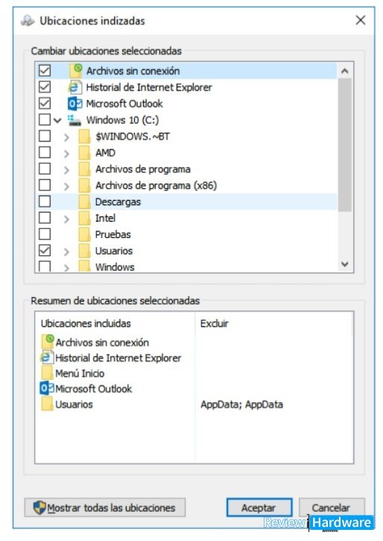
Task: Click the Internet Explorer history icon in the tree
Action: point(75,87)
